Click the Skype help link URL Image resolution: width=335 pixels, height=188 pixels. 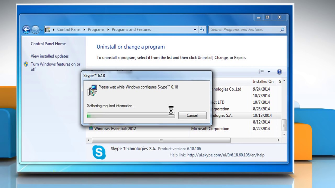(x=226, y=155)
